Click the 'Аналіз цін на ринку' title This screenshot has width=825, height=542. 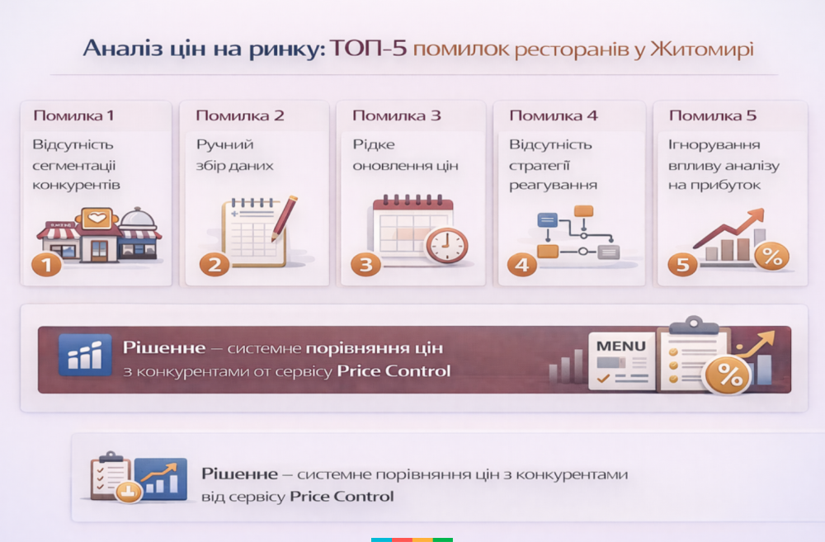(x=204, y=49)
